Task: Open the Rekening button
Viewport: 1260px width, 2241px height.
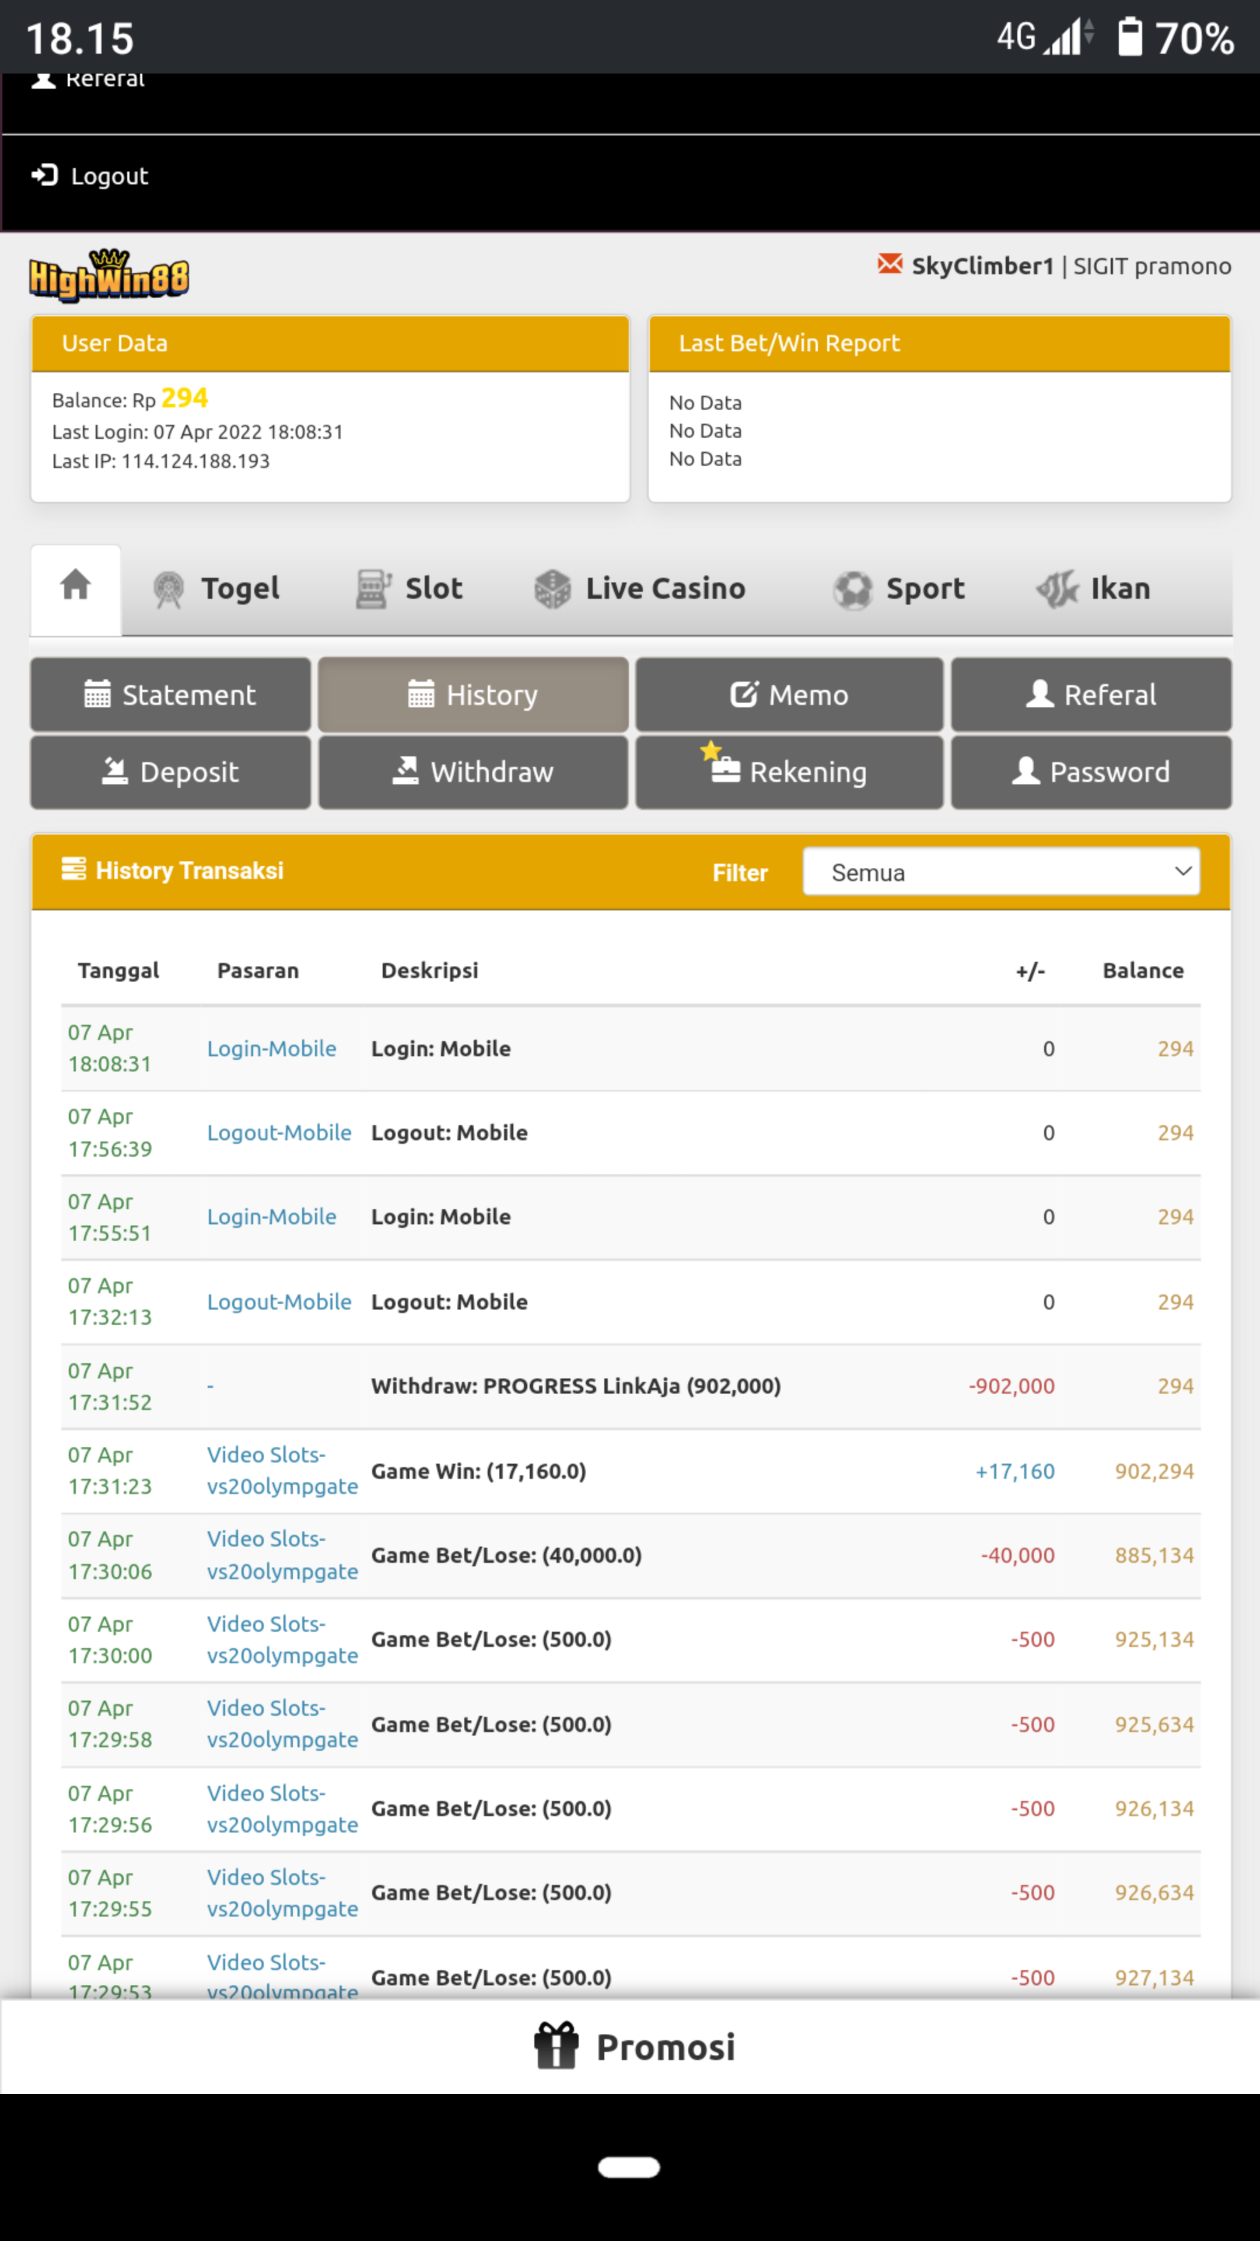Action: (789, 772)
